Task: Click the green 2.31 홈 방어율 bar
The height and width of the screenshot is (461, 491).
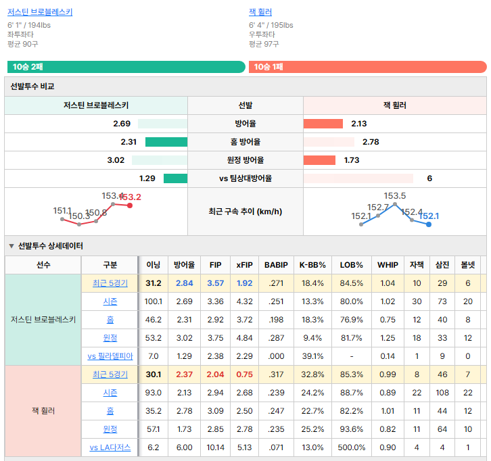Action: coord(166,142)
